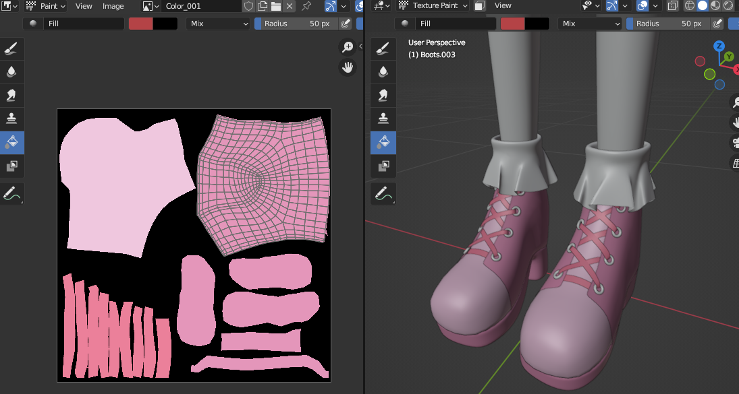Click the pan hand icon in image editor
This screenshot has height=394, width=739.
[348, 67]
